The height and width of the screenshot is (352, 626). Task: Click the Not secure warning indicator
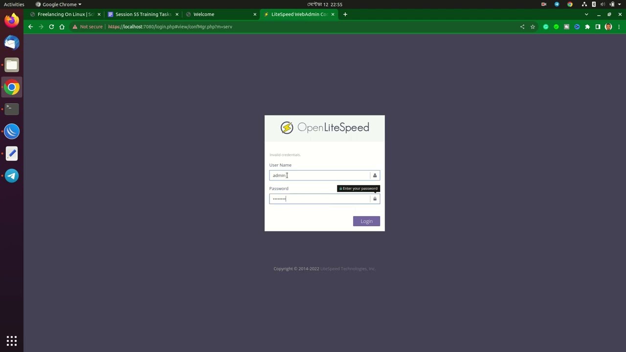coord(88,27)
